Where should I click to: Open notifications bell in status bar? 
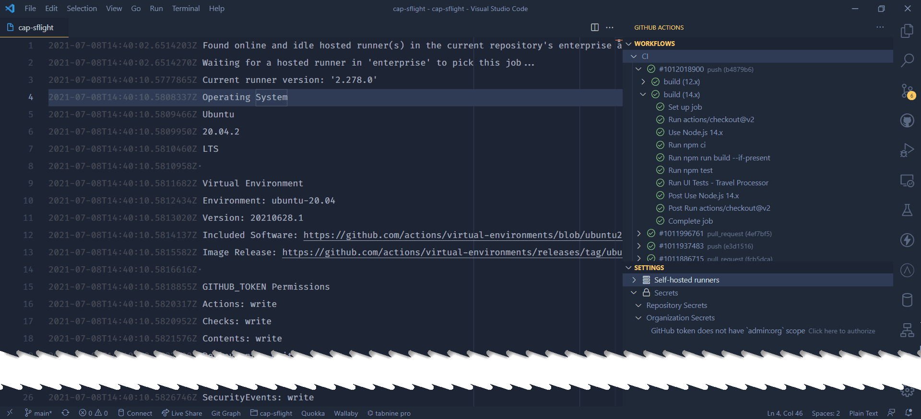[909, 413]
